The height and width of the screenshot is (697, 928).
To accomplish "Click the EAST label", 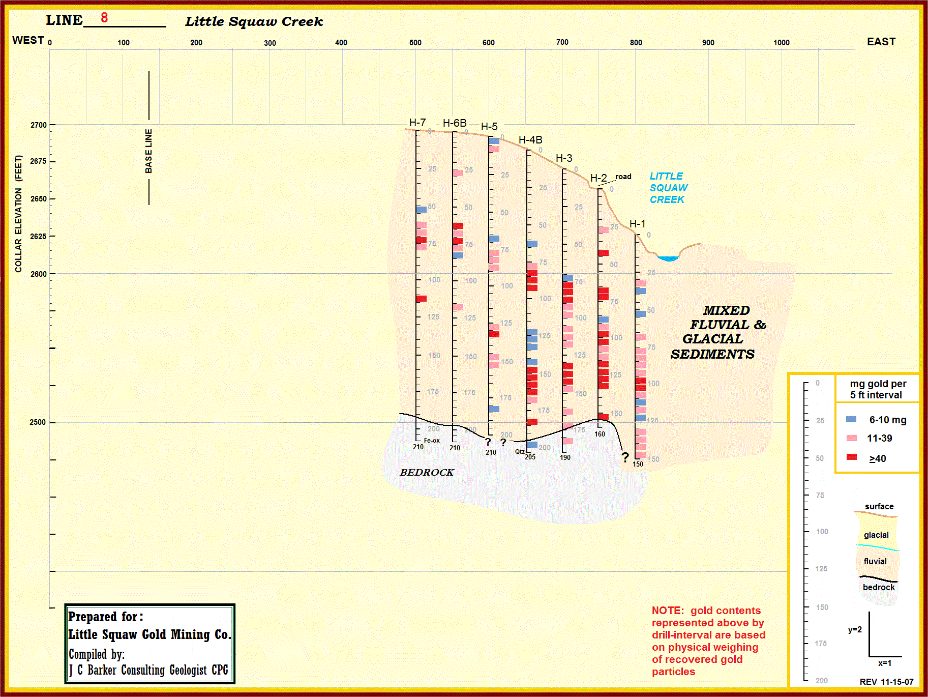I will pyautogui.click(x=881, y=42).
